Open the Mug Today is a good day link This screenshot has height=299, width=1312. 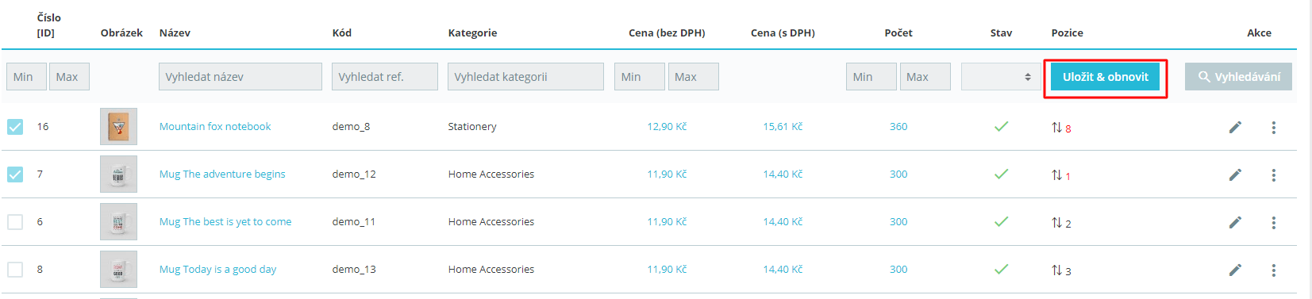point(217,269)
